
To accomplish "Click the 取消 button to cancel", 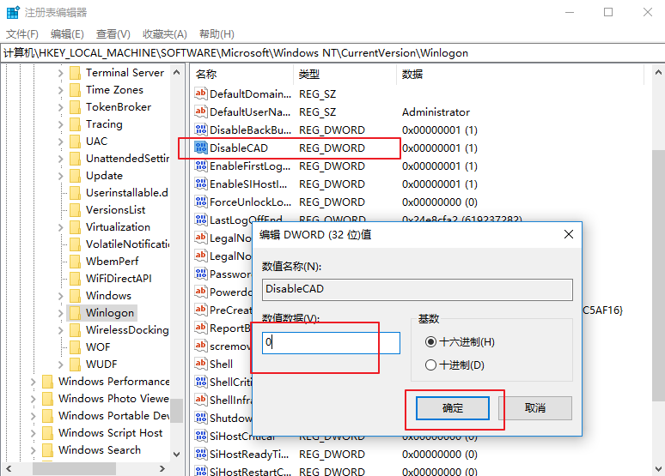I will coord(535,408).
